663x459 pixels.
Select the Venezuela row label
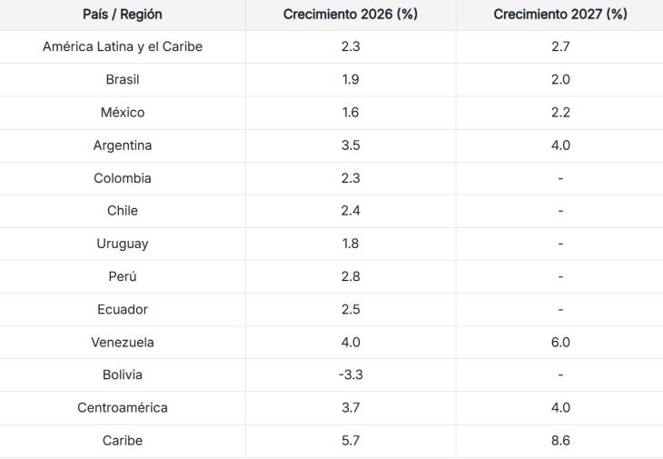click(123, 343)
